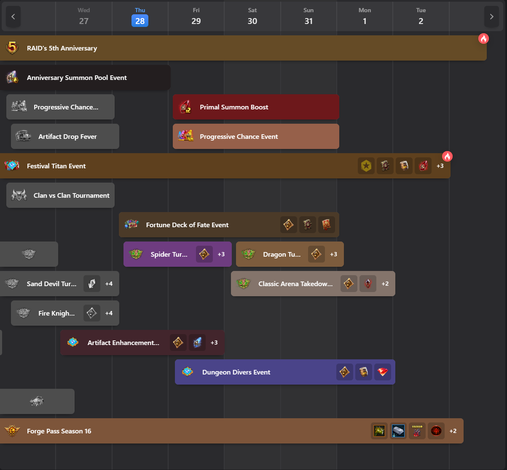Click the gold diamond reward on Dragon Tournament
Screen dimensions: 507x470
317,254
